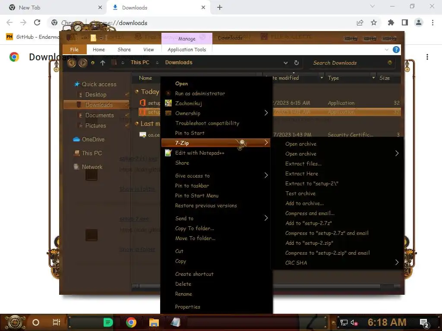Click the Ownership menu icon
Image resolution: width=442 pixels, height=331 pixels.
168,113
